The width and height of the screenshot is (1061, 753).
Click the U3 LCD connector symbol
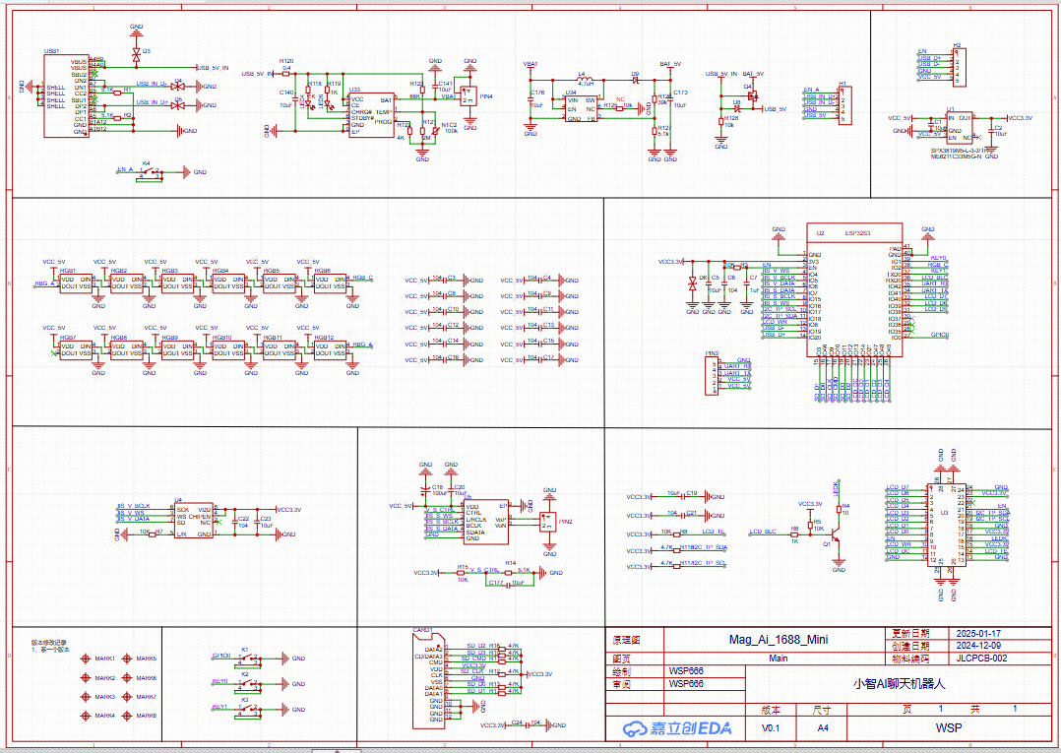click(x=947, y=525)
